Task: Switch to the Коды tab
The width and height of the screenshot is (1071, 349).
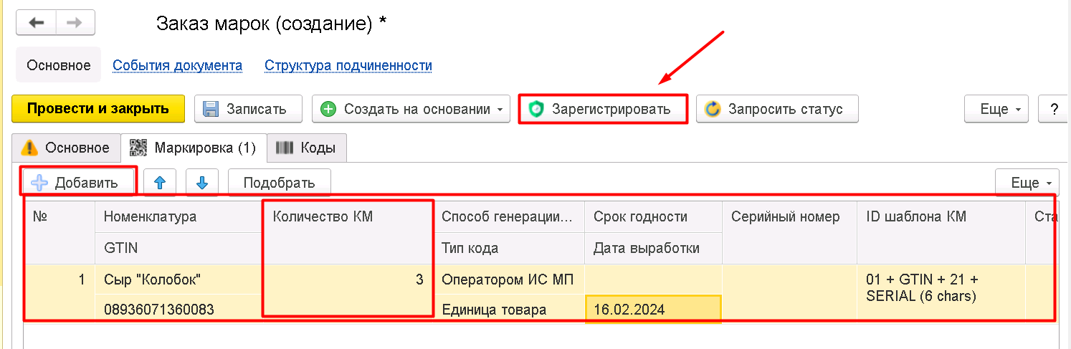Action: point(307,148)
